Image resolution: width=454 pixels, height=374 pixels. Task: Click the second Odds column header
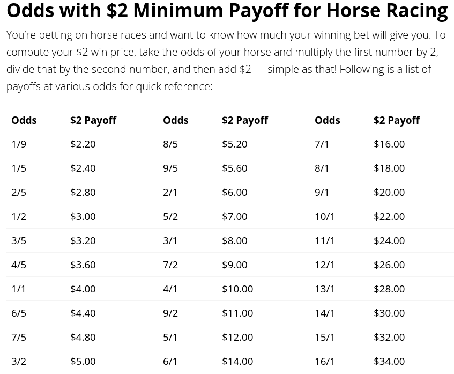coord(176,120)
